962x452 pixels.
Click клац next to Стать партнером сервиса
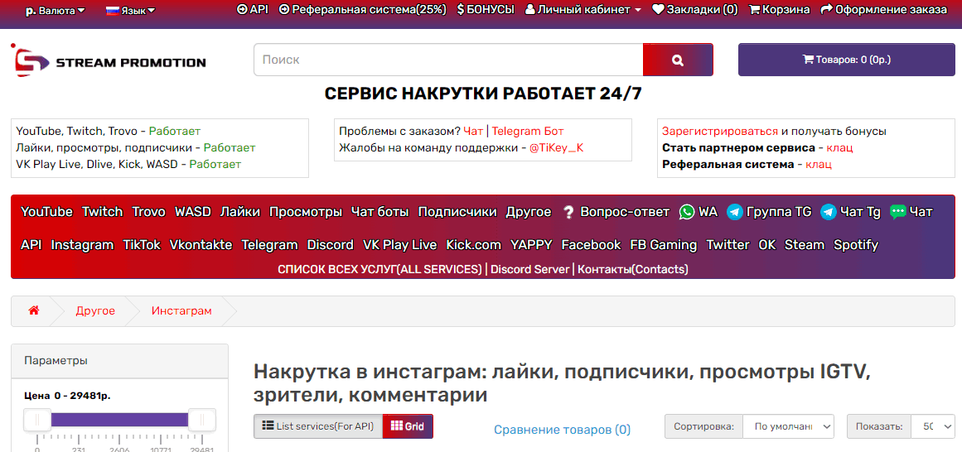pos(839,148)
